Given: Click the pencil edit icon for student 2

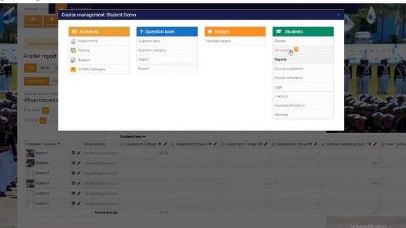Looking at the screenshot, I should click(x=79, y=163).
